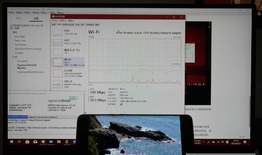Open File Explorer folder icon on taskbar

click(x=59, y=141)
